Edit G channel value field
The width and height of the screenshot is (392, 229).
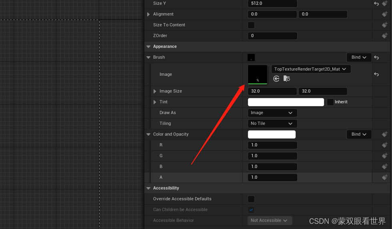[x=272, y=156]
